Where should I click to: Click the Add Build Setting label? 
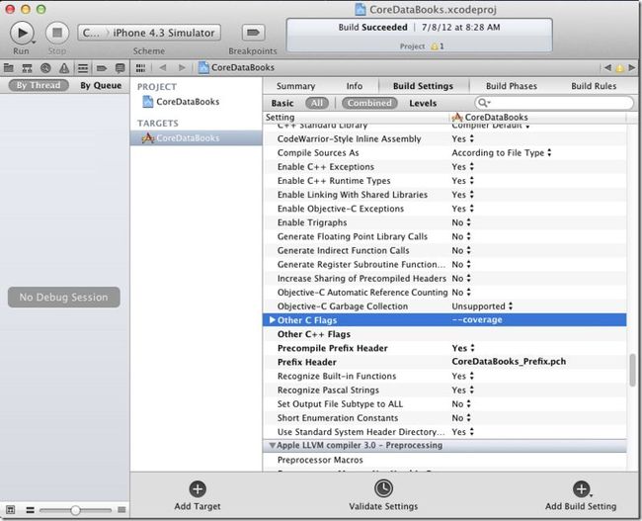[x=581, y=506]
